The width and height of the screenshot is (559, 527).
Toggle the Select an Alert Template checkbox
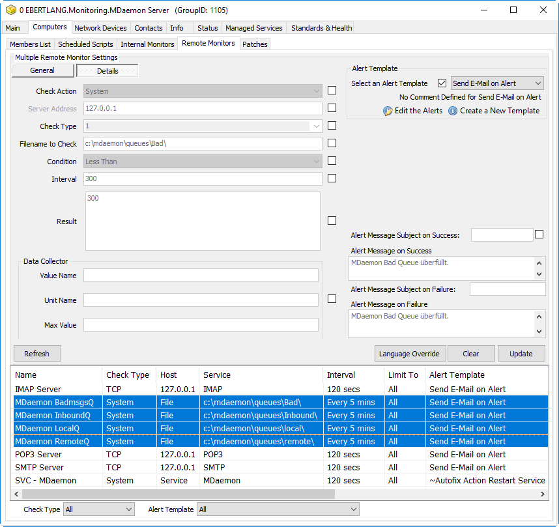point(442,83)
